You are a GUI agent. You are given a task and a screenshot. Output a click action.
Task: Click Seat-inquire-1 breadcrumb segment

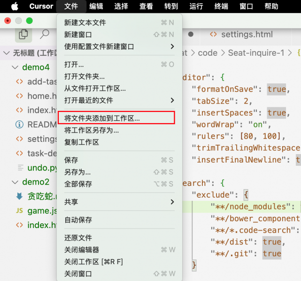point(256,53)
